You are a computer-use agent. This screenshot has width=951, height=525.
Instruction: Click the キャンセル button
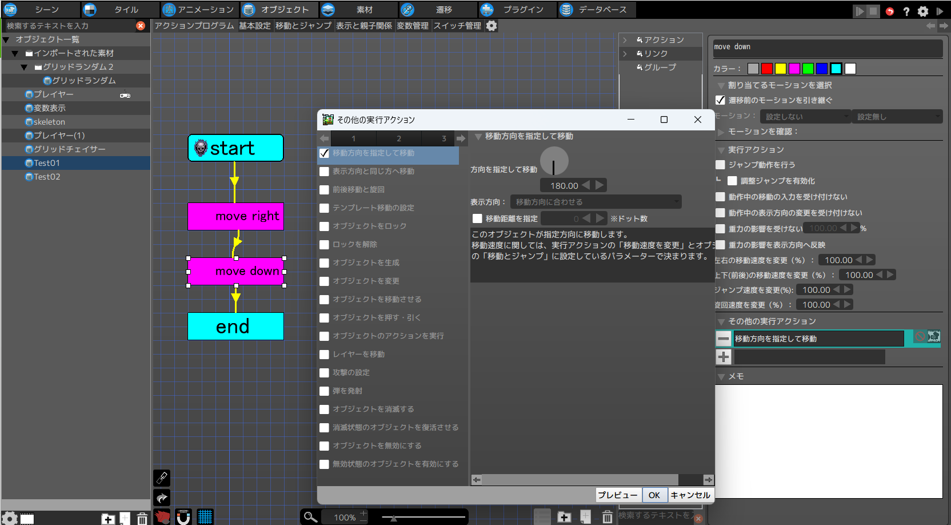(x=690, y=495)
